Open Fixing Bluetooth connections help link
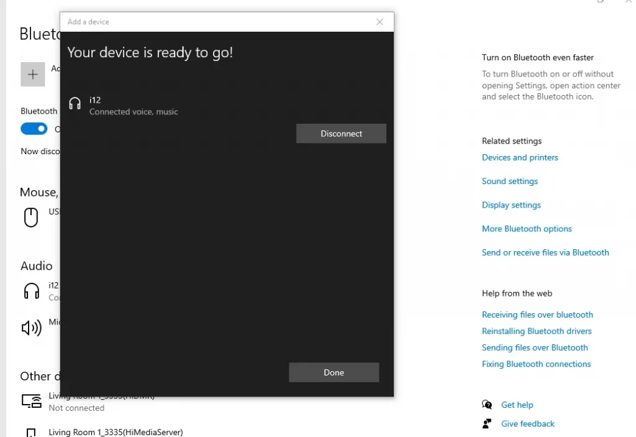This screenshot has height=437, width=636. [536, 364]
